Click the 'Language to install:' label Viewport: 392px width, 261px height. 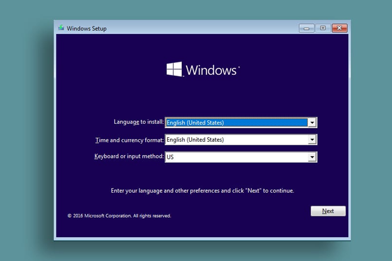[139, 122]
